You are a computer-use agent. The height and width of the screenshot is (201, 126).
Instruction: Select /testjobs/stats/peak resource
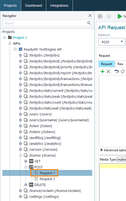(60, 97)
